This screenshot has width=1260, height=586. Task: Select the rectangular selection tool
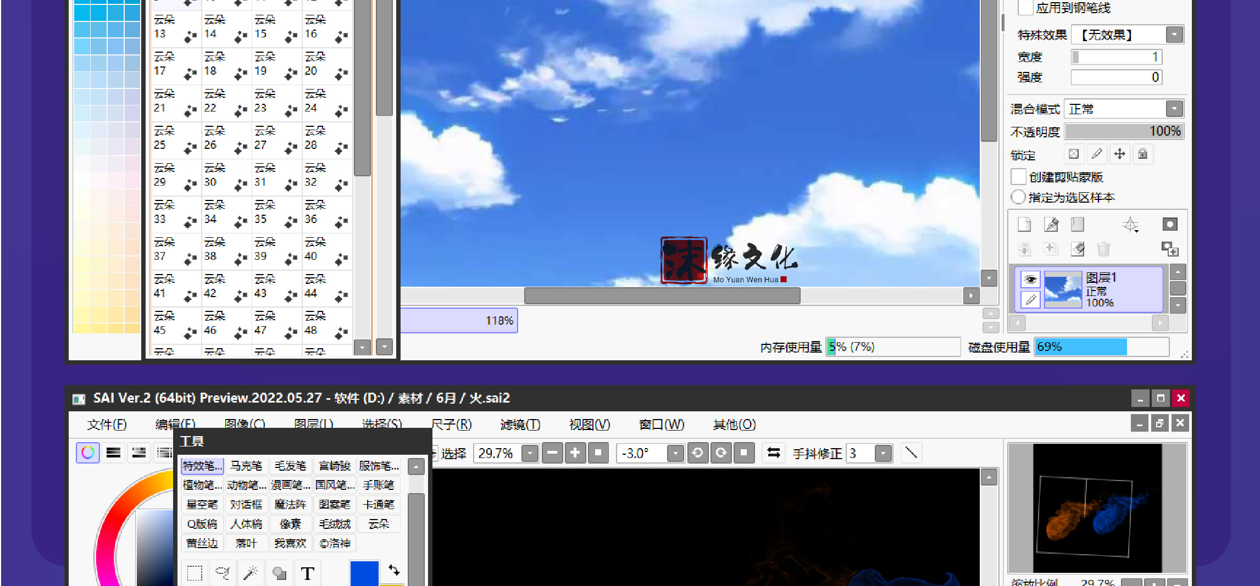coord(195,573)
